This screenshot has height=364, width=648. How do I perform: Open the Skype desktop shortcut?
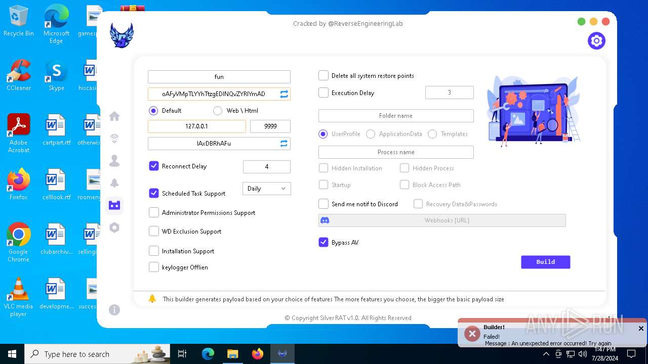coord(56,76)
